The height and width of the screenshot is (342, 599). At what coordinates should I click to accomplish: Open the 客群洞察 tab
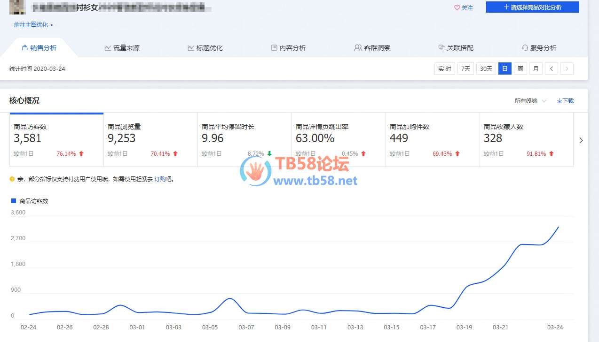point(372,48)
